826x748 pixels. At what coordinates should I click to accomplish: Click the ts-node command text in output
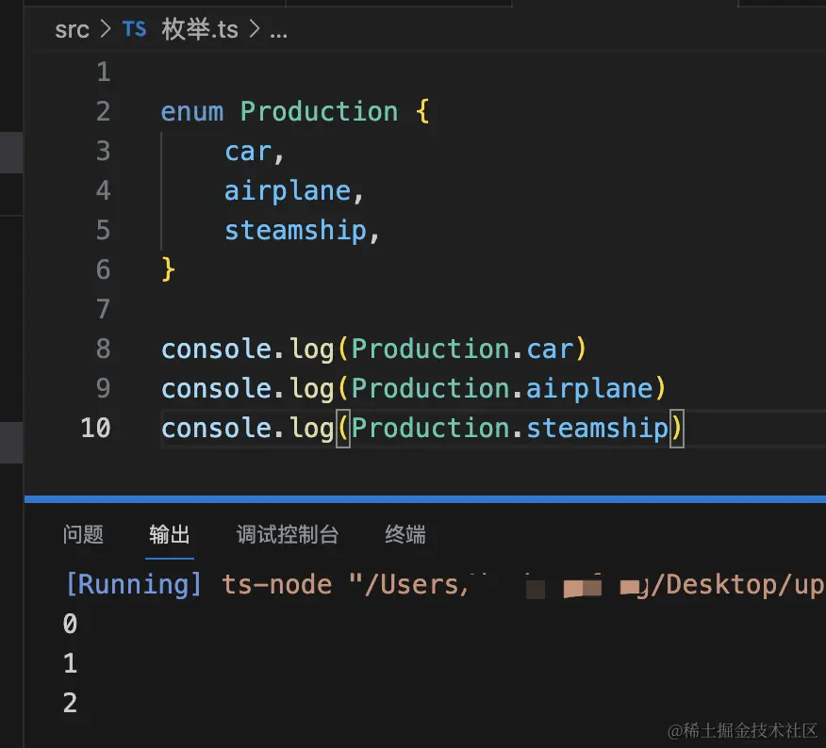coord(276,585)
